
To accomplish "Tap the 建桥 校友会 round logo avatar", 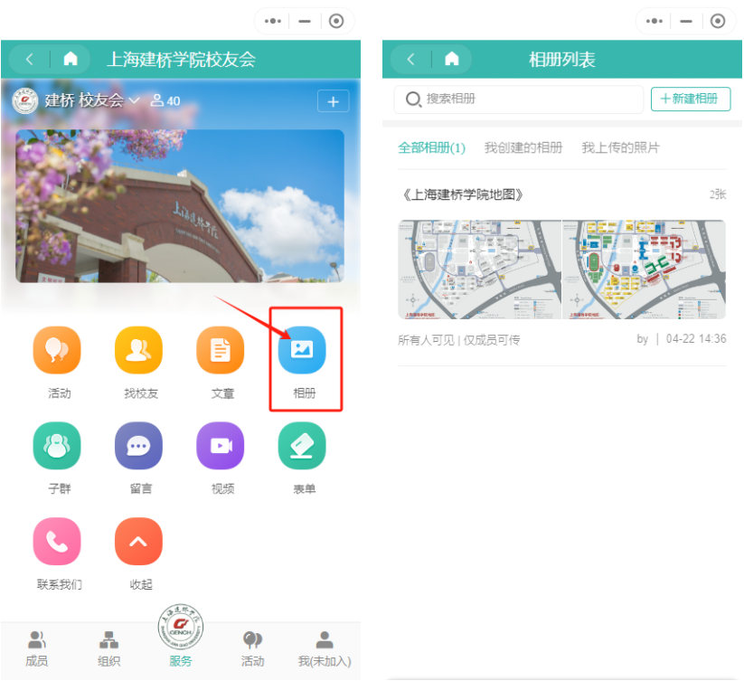I will (x=25, y=100).
